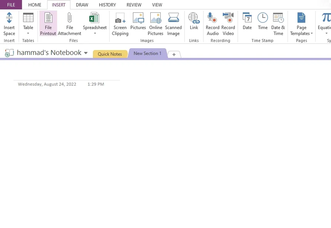Click the Record Video camera icon
This screenshot has height=228, width=331.
[x=228, y=18]
